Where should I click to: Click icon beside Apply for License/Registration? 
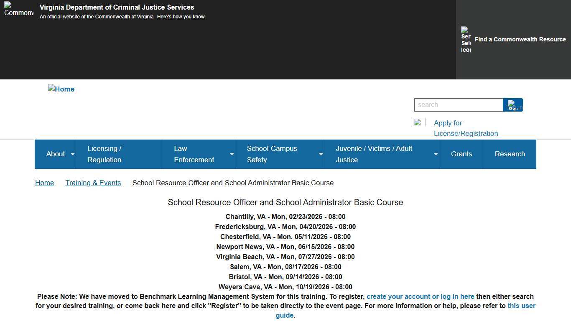point(419,122)
